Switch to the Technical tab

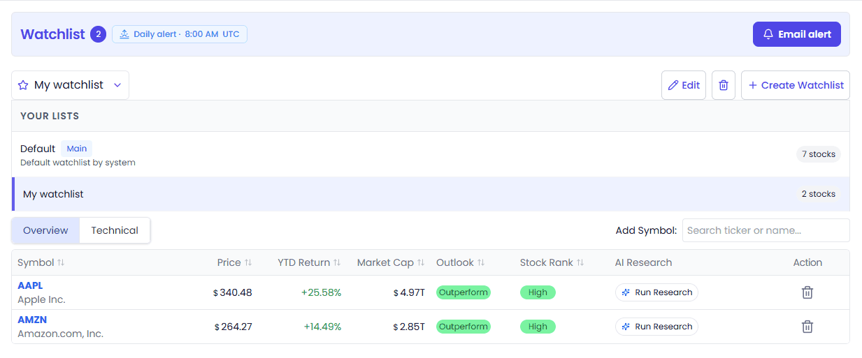coord(115,230)
